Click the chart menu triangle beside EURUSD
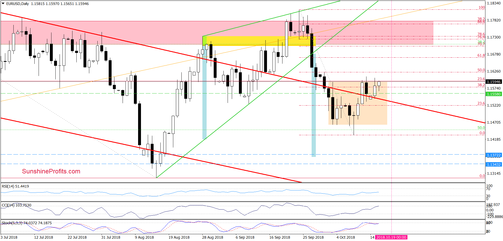Viewport: 503px width, 241px height. pos(3,4)
